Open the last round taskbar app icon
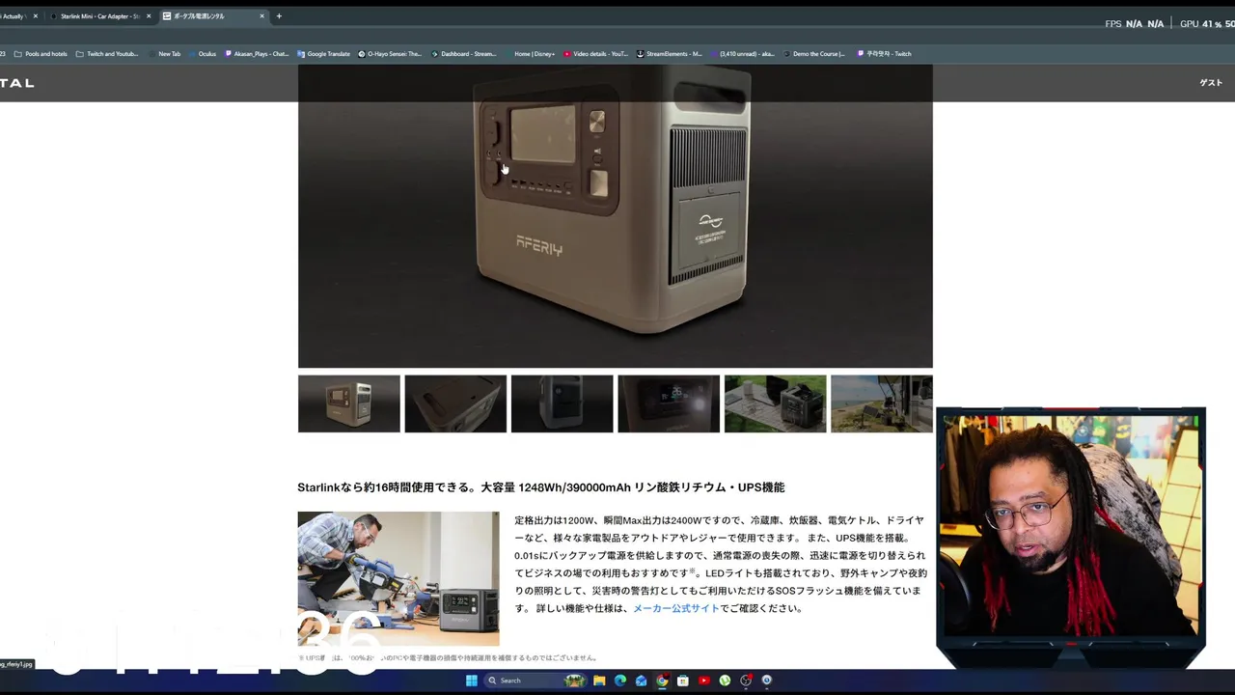 coord(767,681)
